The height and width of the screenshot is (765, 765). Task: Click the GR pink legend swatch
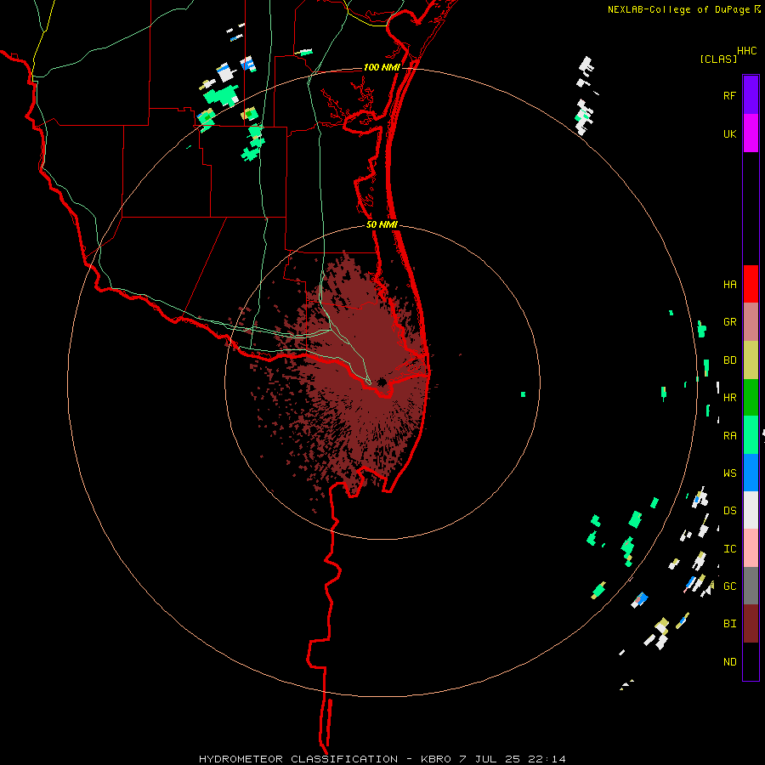coord(751,322)
